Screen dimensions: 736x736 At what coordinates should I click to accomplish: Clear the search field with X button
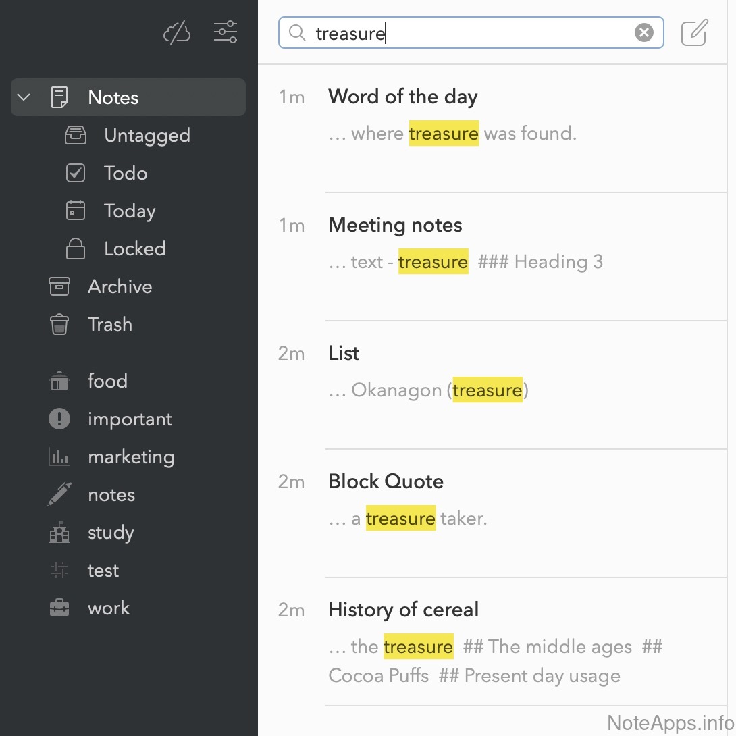coord(644,33)
